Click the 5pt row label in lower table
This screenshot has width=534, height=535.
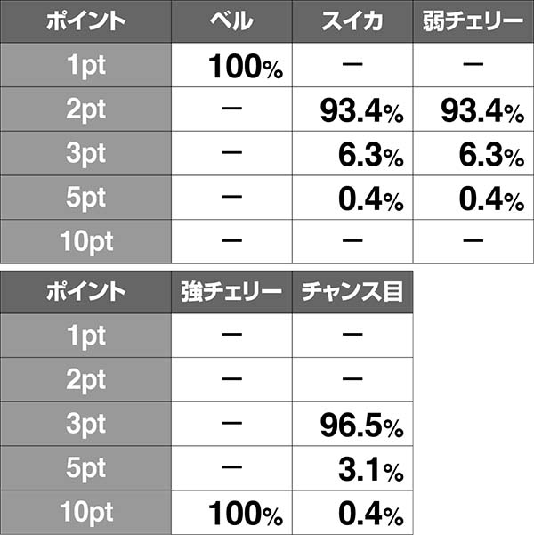(x=85, y=469)
